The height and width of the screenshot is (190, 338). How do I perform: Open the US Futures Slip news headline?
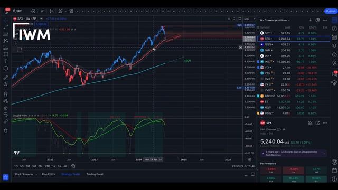(294, 154)
